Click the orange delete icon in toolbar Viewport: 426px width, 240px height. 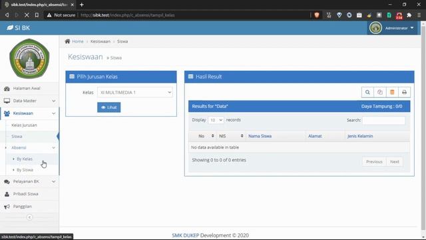coord(392,93)
